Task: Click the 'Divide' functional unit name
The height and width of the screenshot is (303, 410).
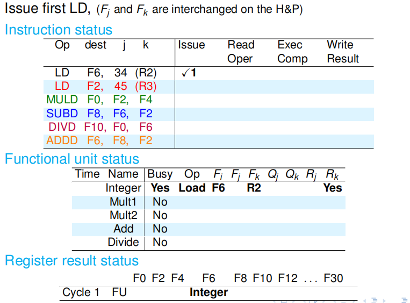Action: (x=123, y=242)
